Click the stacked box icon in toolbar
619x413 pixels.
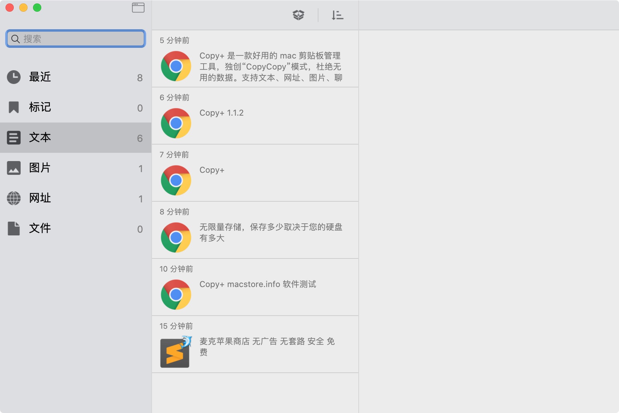(x=298, y=15)
